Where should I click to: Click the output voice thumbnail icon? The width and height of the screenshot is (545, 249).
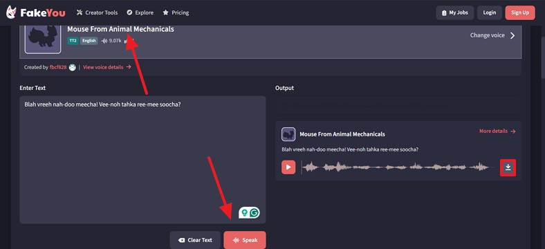tap(288, 134)
